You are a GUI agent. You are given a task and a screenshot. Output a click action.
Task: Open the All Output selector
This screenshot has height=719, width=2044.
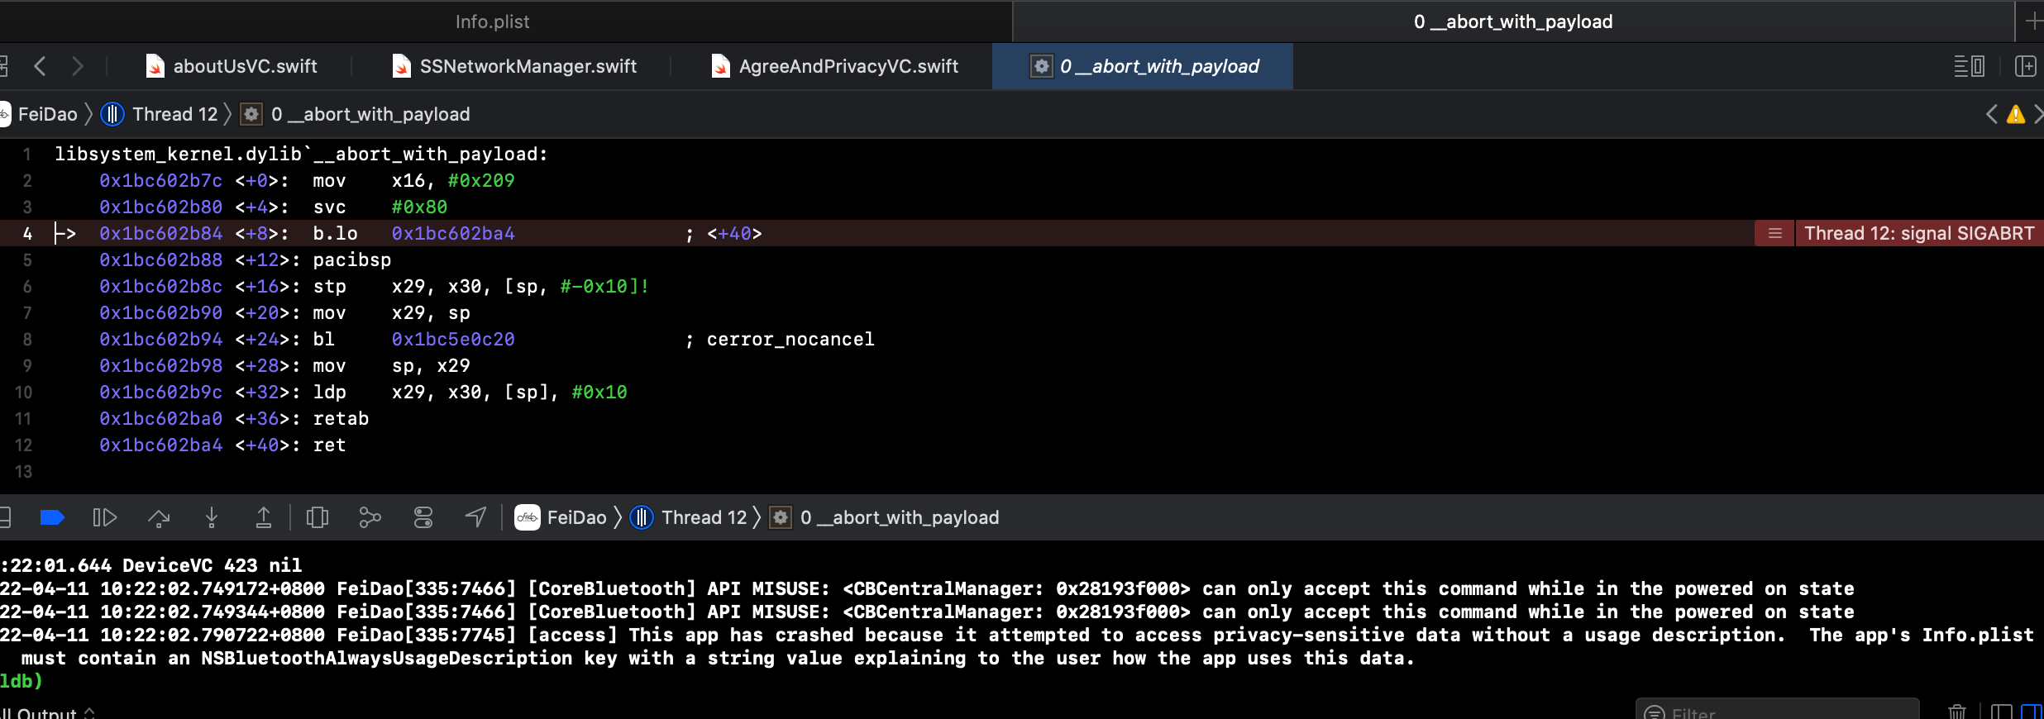click(48, 712)
